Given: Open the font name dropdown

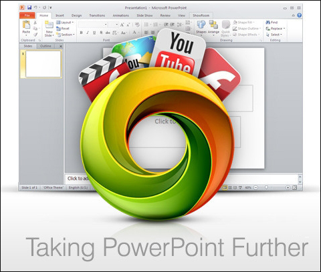Looking at the screenshot, I should tap(106, 25).
